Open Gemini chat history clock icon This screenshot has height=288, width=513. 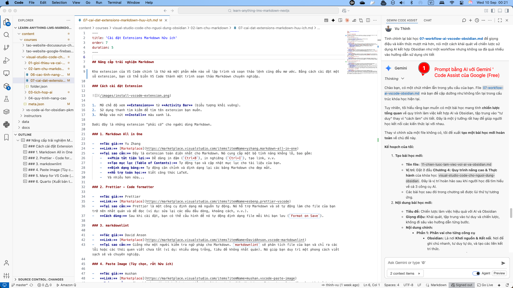(x=477, y=20)
